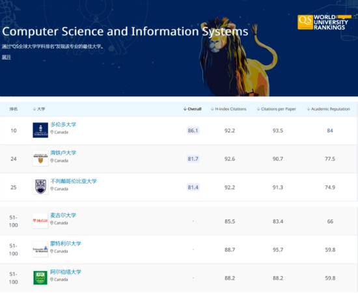Select 93.5 citations per paper value
The height and width of the screenshot is (293, 358).
(x=278, y=130)
